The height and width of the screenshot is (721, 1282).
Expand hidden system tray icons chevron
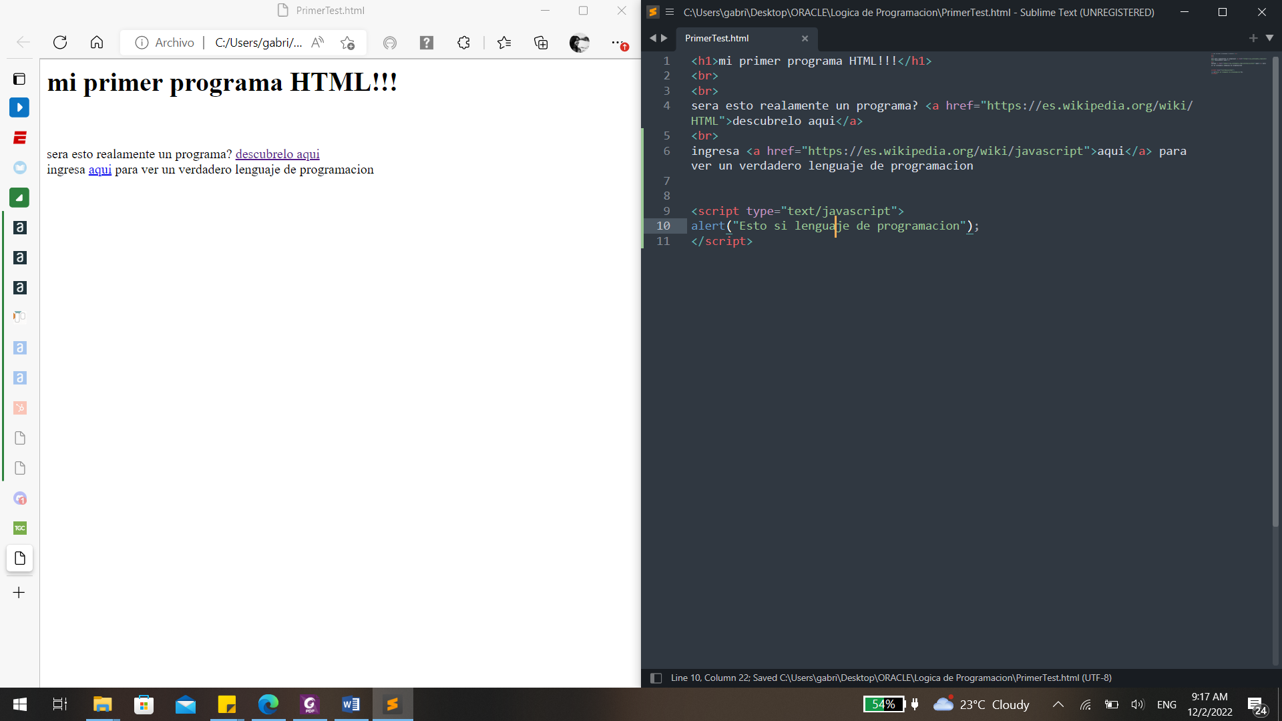1058,704
